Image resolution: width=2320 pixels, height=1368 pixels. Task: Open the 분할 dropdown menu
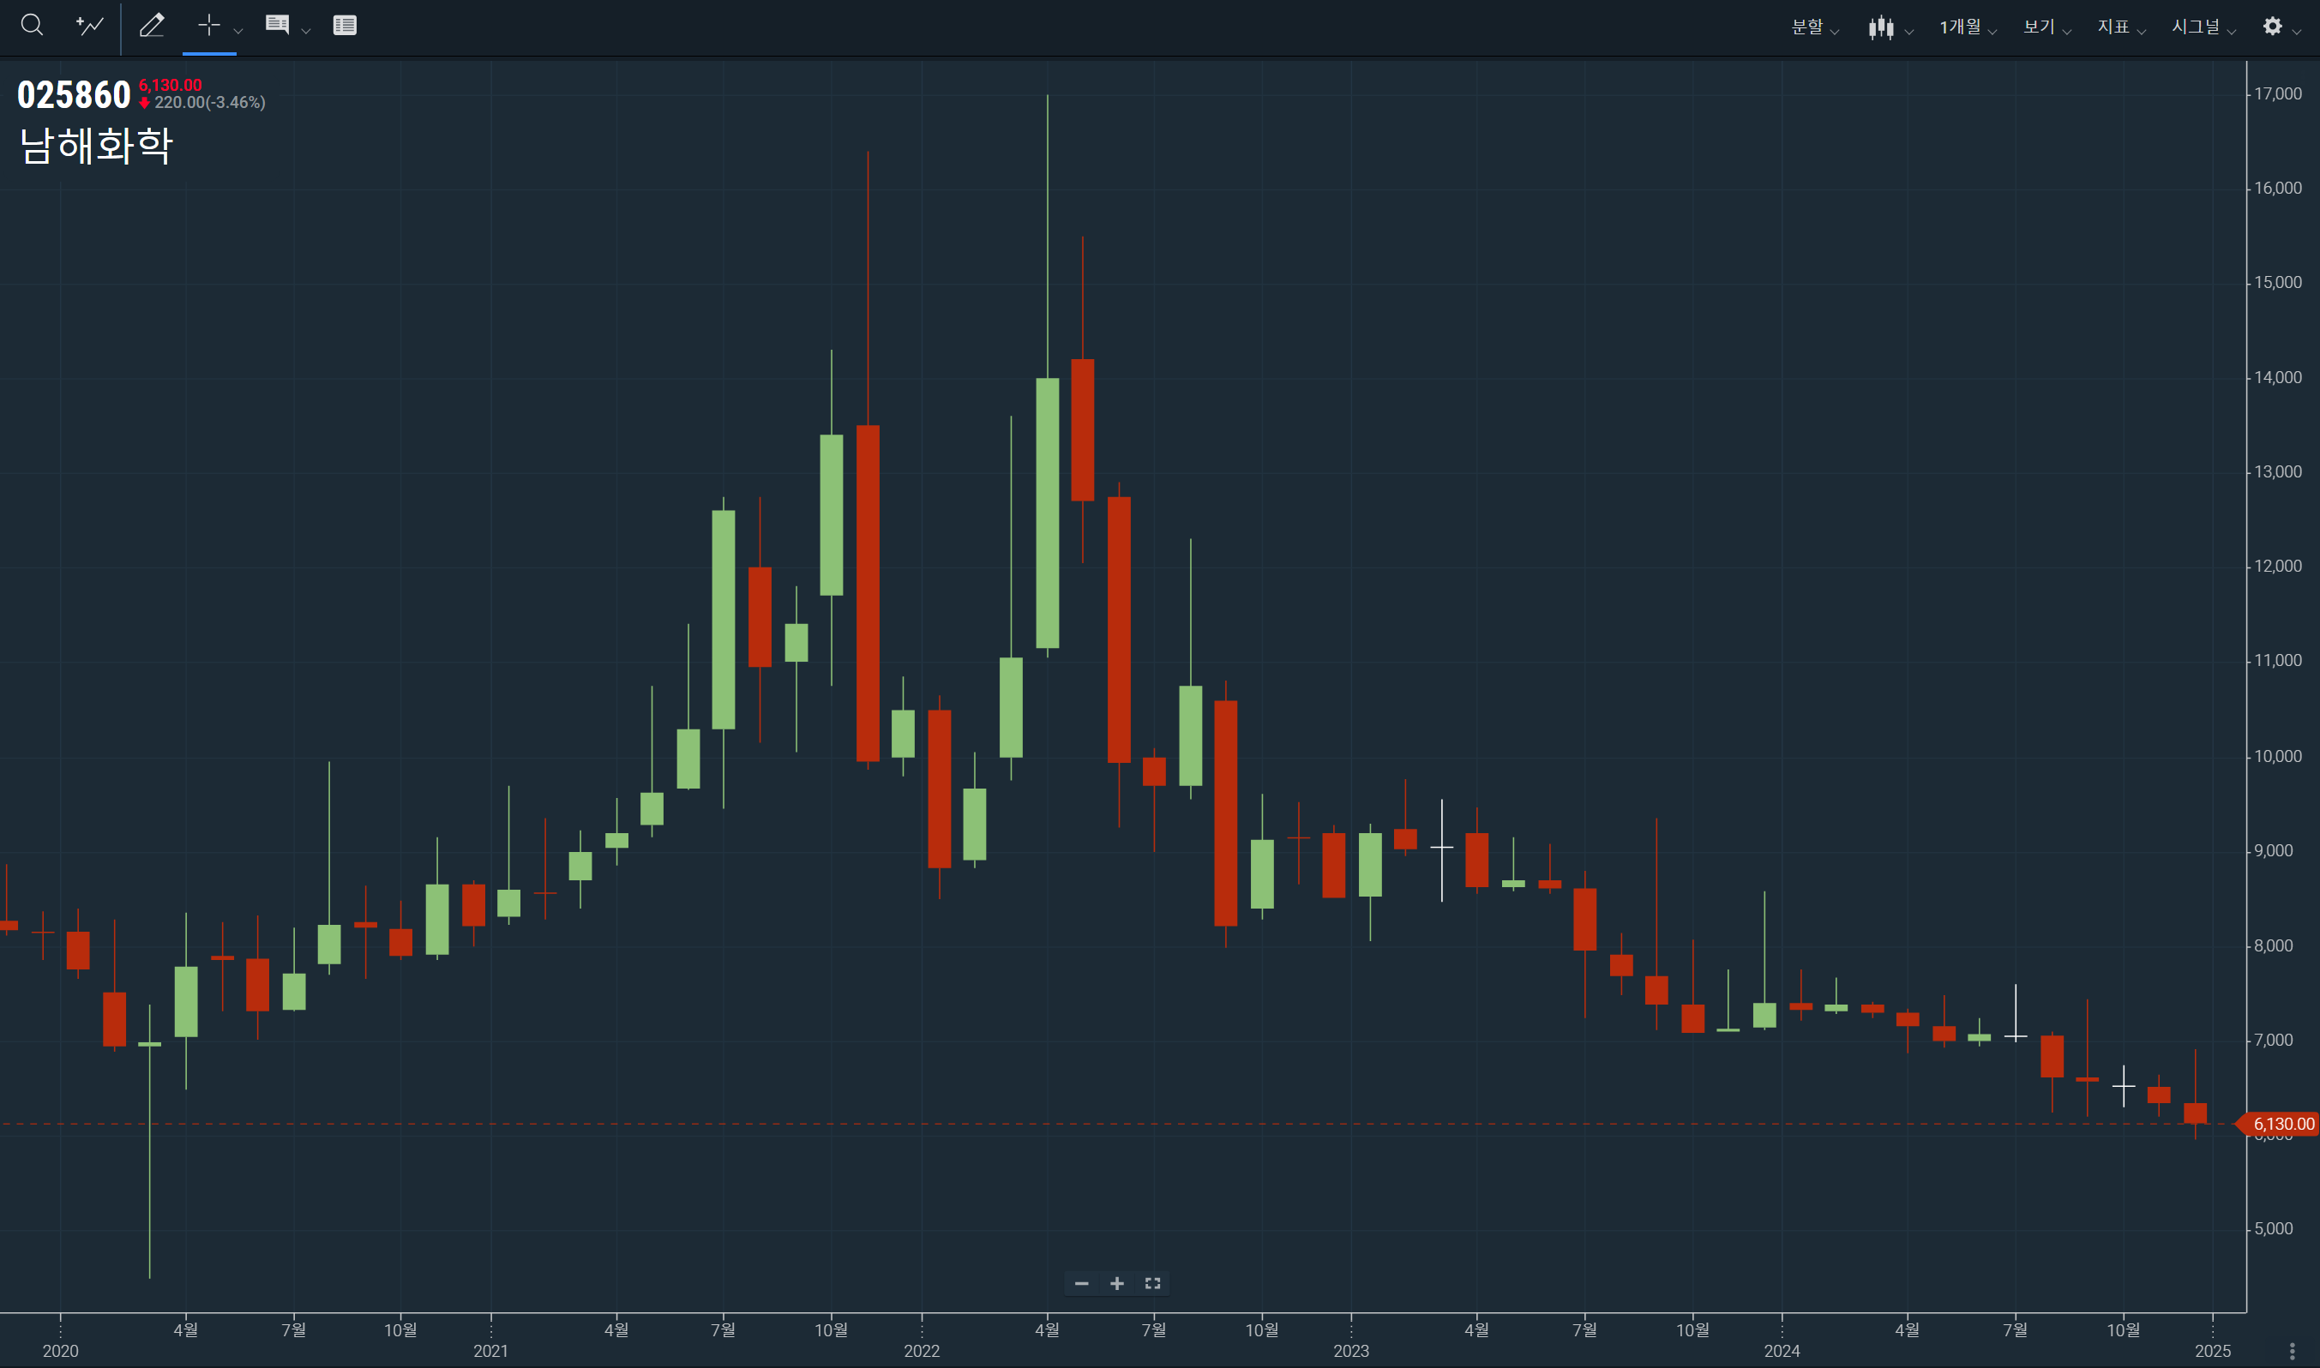click(1815, 27)
